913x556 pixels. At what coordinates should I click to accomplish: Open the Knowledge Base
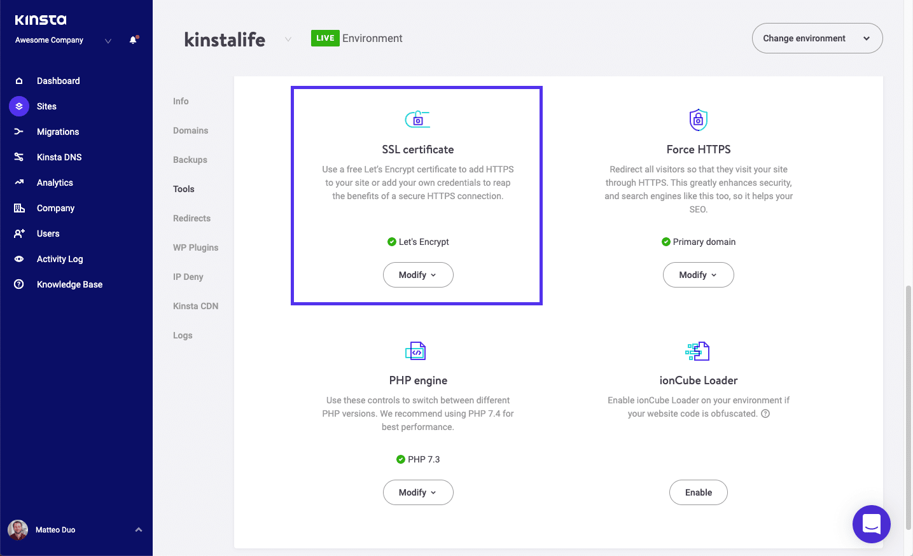pos(68,284)
